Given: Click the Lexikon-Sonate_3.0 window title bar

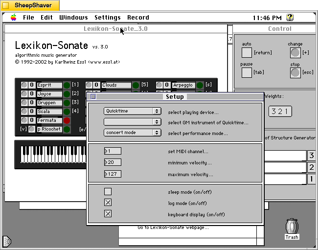Looking at the screenshot, I should pos(116,29).
